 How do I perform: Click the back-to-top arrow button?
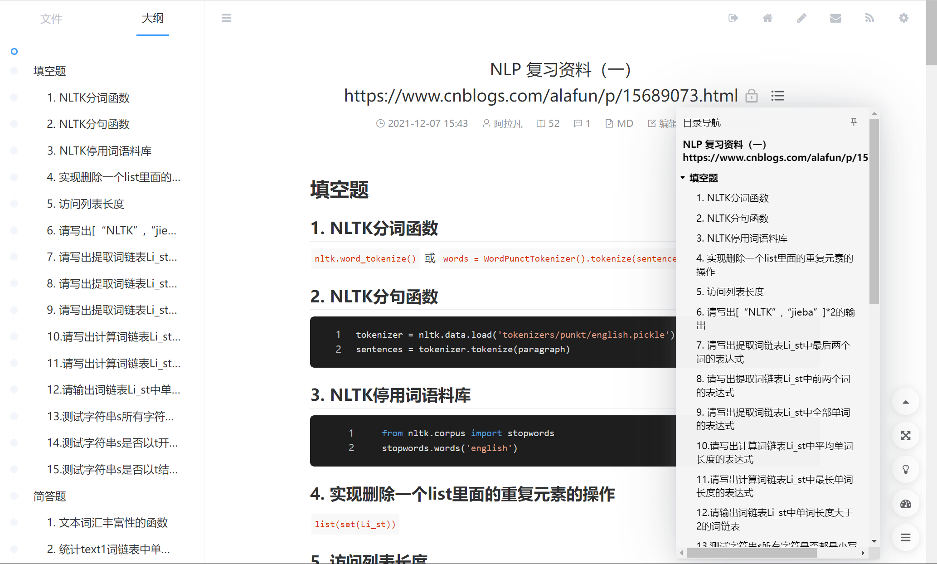(905, 402)
